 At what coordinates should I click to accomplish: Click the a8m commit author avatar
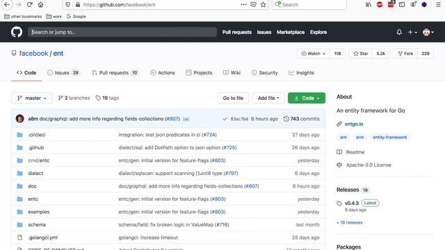pyautogui.click(x=20, y=119)
